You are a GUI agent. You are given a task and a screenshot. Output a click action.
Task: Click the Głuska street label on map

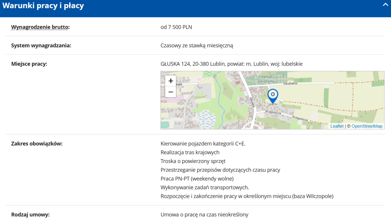click(252, 102)
